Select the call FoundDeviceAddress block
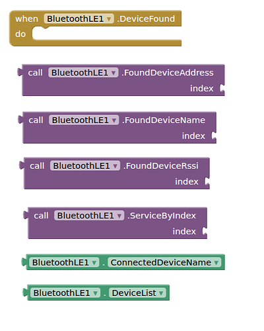Image resolution: width=264 pixels, height=331 pixels. (35, 73)
